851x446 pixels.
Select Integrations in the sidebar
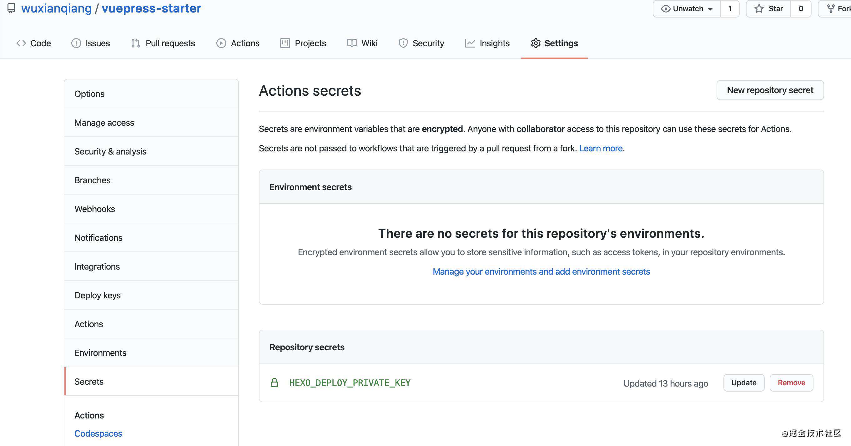tap(151, 266)
